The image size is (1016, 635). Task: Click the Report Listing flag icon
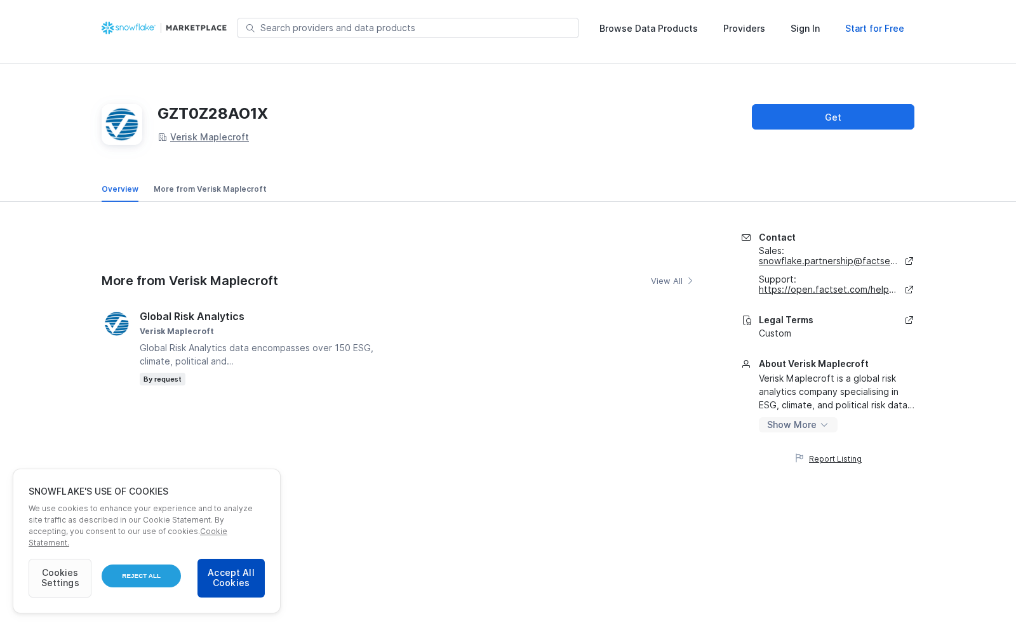point(799,458)
